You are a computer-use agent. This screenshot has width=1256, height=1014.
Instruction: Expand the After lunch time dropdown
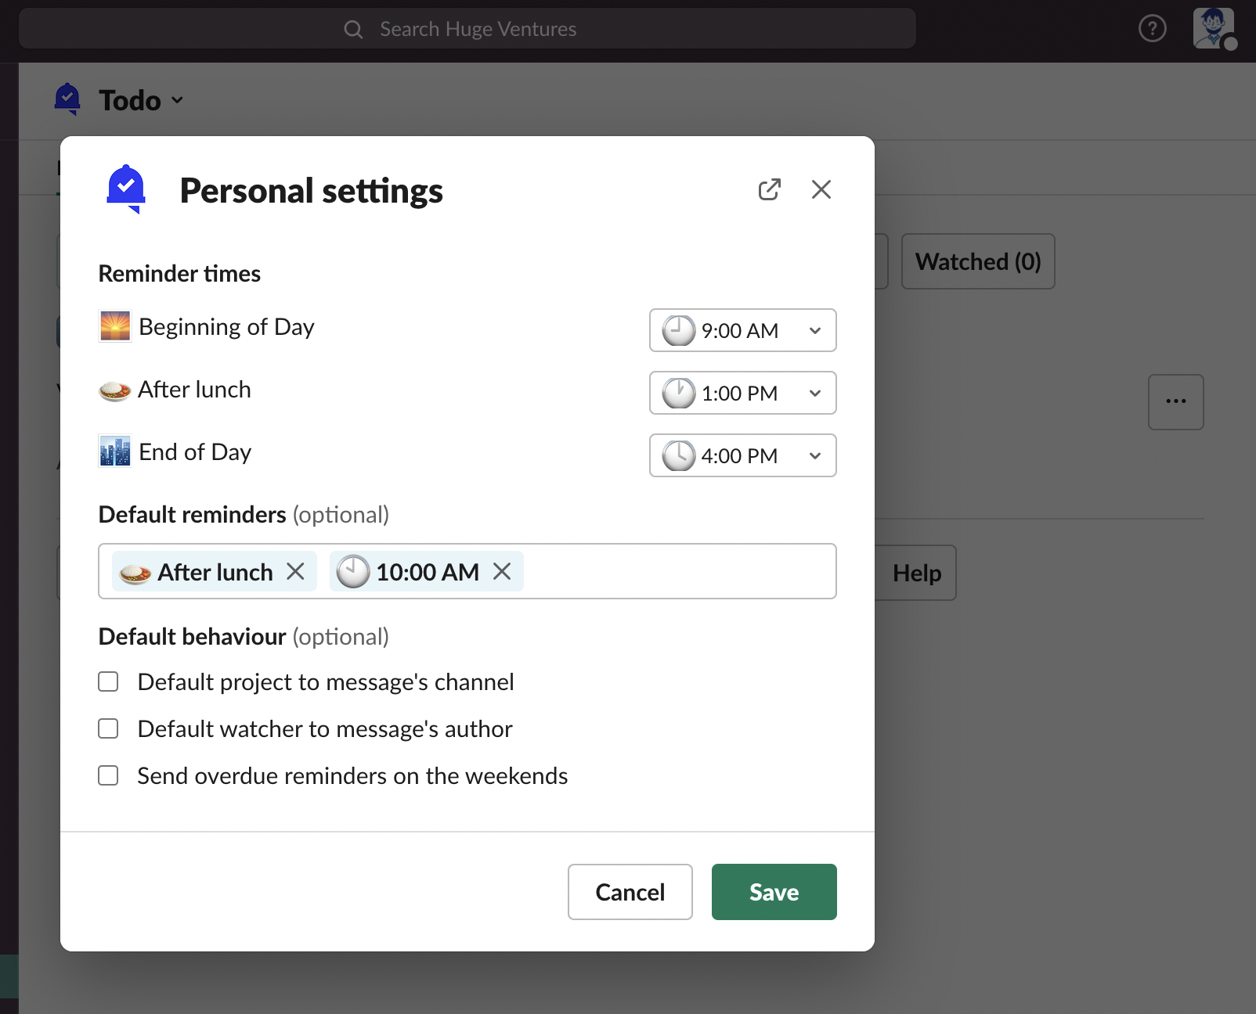(742, 393)
